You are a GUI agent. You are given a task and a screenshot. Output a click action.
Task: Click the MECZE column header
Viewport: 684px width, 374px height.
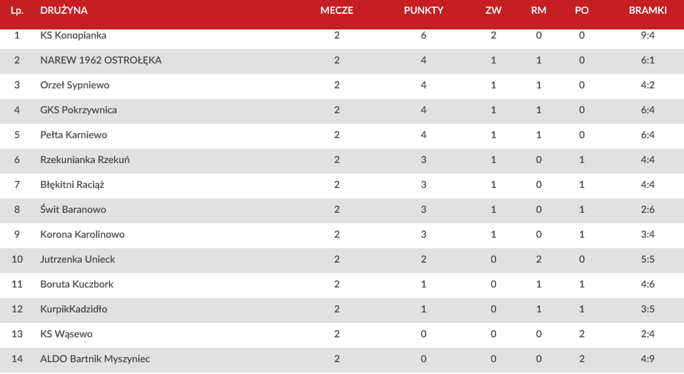pos(336,10)
